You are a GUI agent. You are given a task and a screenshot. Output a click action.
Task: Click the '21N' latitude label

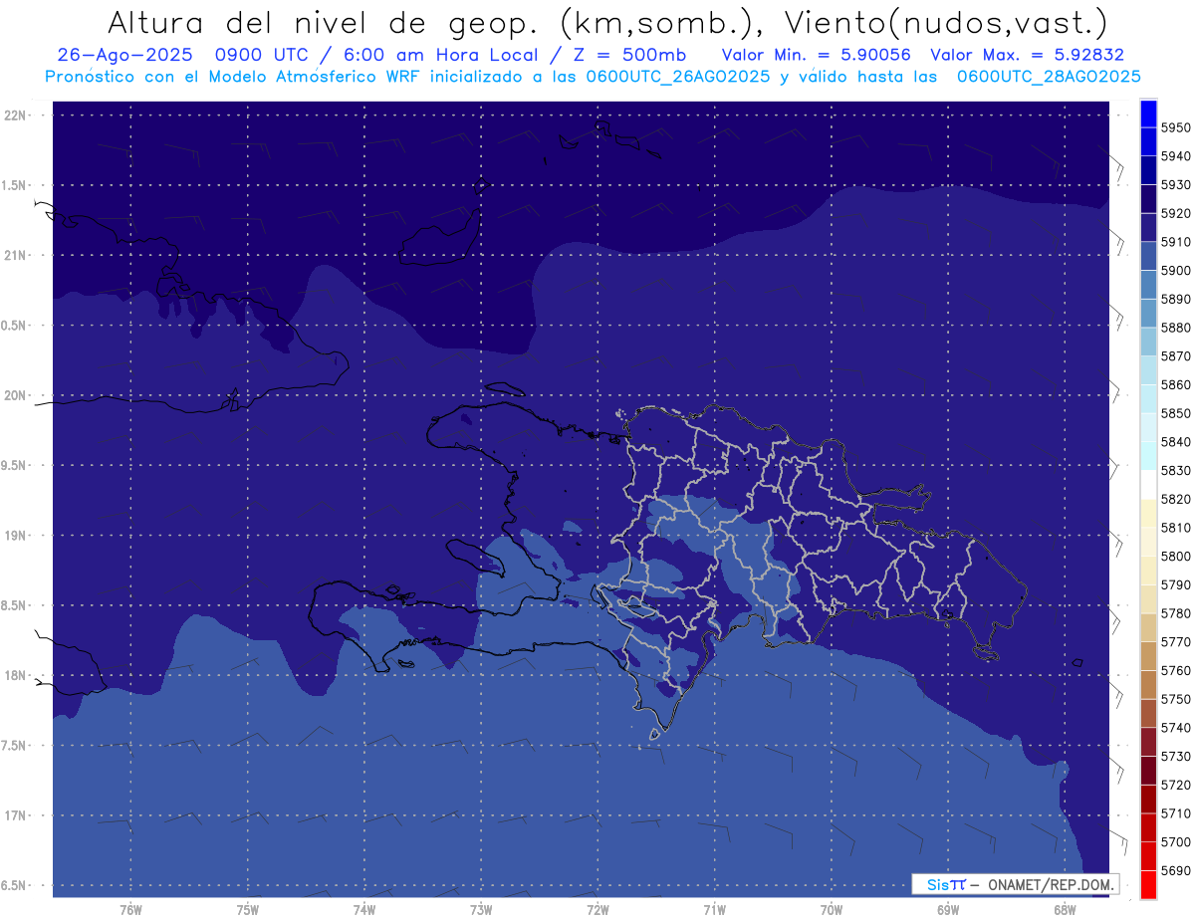(16, 256)
